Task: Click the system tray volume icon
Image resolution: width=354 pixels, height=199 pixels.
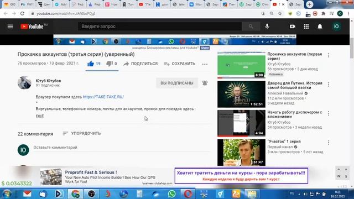Action: [x=305, y=194]
